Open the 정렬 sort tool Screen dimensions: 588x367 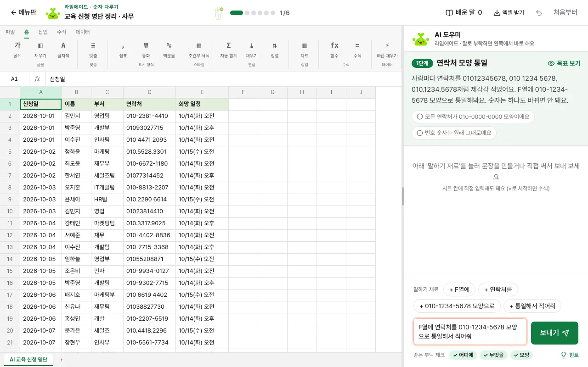point(275,50)
